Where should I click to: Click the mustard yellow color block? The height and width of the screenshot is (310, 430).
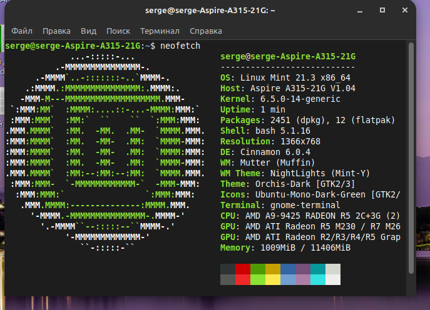coord(273,269)
